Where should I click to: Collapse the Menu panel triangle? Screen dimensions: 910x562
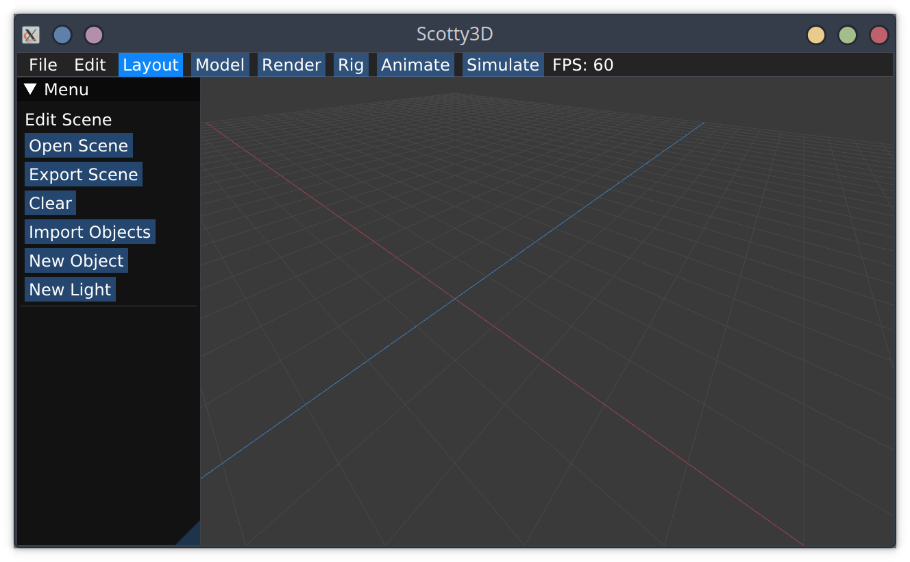coord(30,89)
